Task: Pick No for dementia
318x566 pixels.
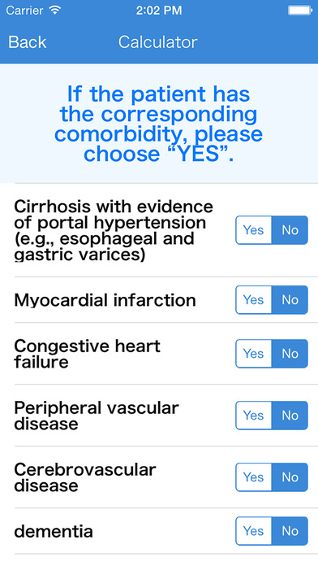Action: (290, 531)
